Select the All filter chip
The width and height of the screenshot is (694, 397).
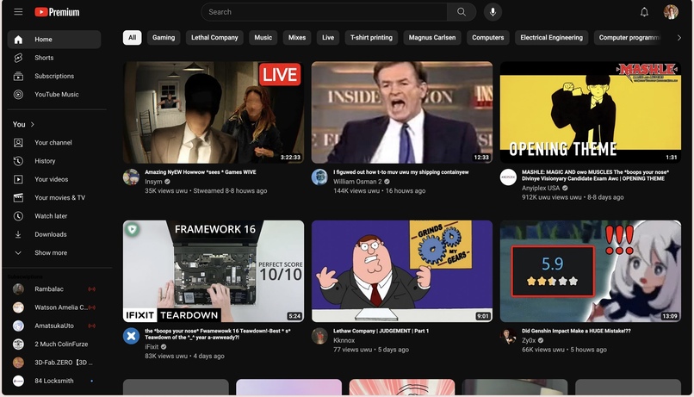tap(132, 38)
